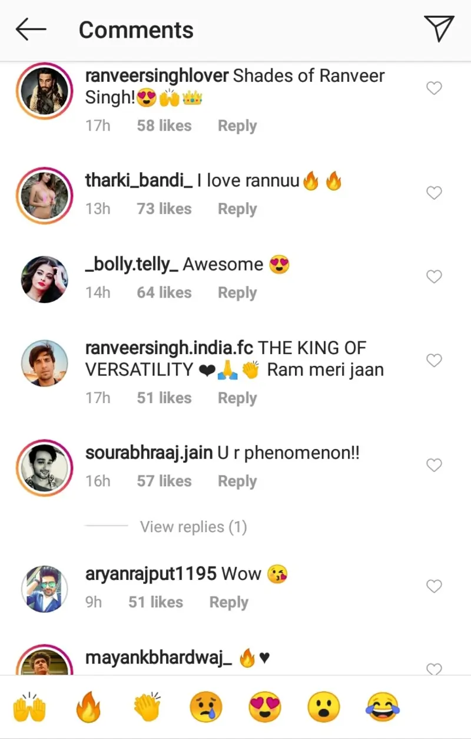Screen dimensions: 471x739
Task: Like ranveersinghlover's comment with the heart toggle
Action: click(434, 88)
